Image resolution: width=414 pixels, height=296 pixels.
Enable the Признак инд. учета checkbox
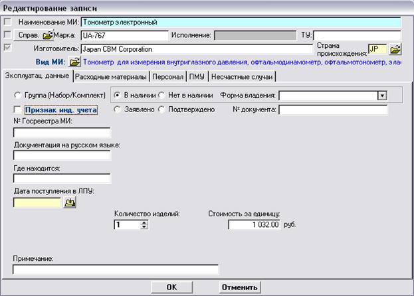coord(18,110)
